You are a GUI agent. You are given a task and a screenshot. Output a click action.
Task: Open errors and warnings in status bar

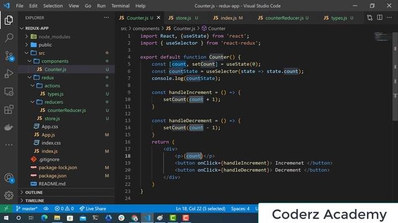pyautogui.click(x=64, y=209)
